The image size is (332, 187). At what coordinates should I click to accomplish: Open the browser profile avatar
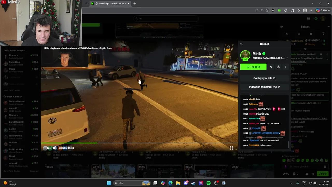point(305,10)
